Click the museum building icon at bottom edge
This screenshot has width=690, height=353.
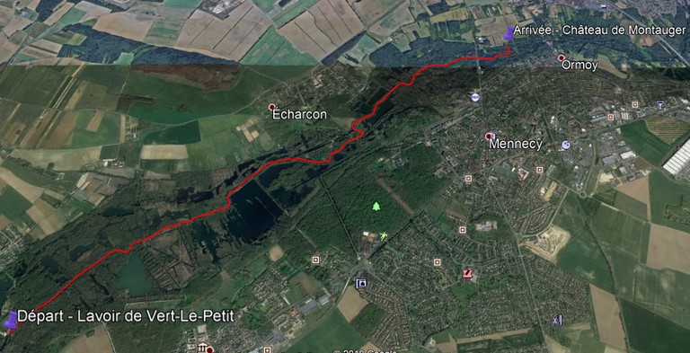[x=202, y=347]
